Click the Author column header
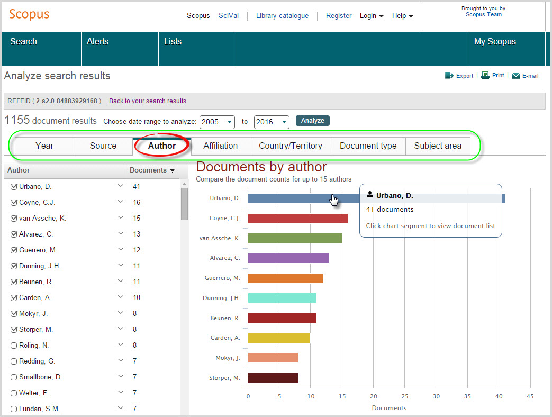This screenshot has height=417, width=552. (x=65, y=170)
